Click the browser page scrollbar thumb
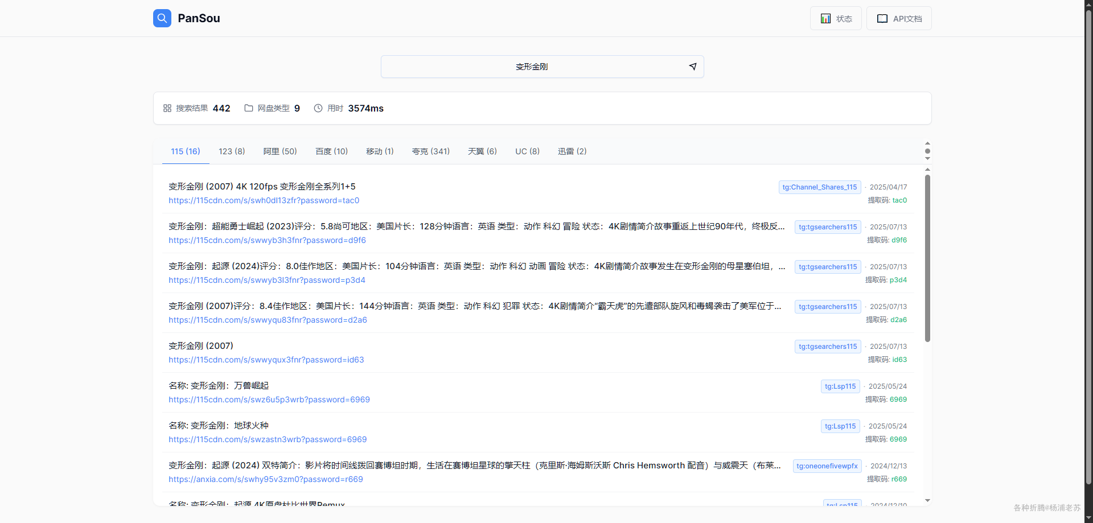Screen dimensions: 1093x523 coord(1088,248)
